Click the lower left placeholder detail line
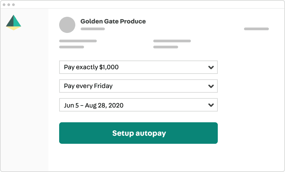 [x=72, y=47]
